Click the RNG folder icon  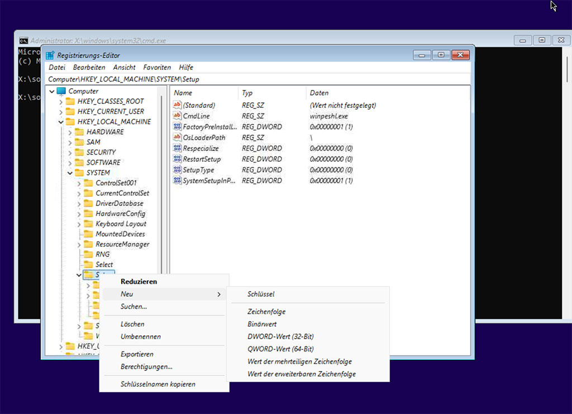click(88, 255)
